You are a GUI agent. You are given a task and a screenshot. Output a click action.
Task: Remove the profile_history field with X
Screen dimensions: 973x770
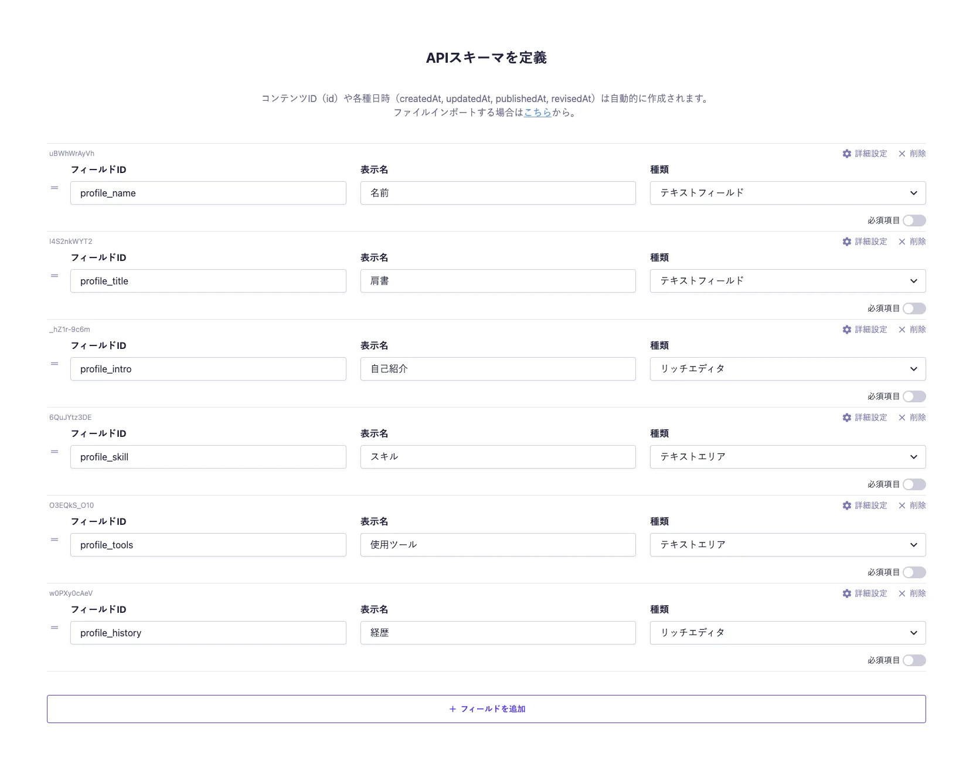tap(911, 593)
